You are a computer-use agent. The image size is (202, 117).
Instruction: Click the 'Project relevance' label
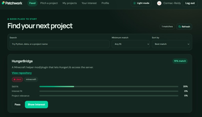[x=21, y=96]
